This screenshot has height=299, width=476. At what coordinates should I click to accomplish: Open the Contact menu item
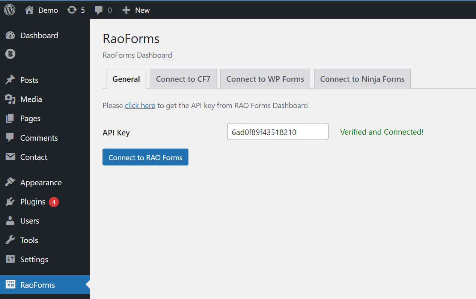(34, 157)
